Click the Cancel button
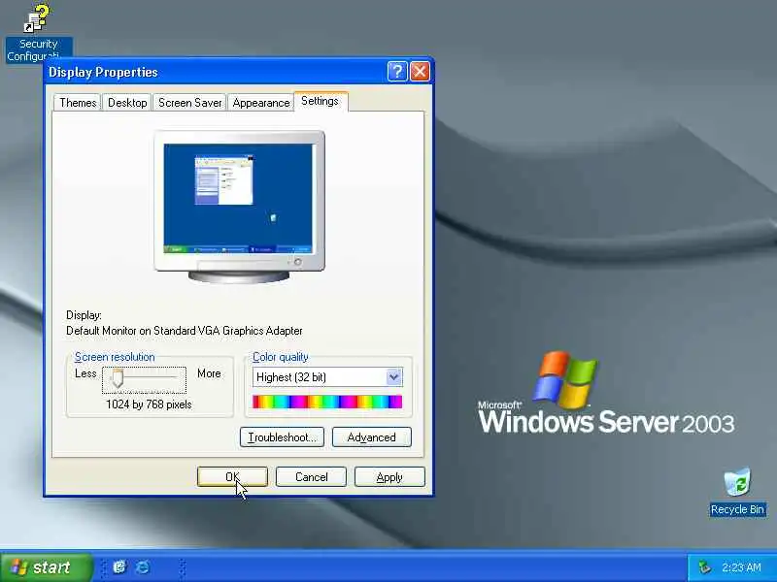This screenshot has width=777, height=582. click(311, 477)
